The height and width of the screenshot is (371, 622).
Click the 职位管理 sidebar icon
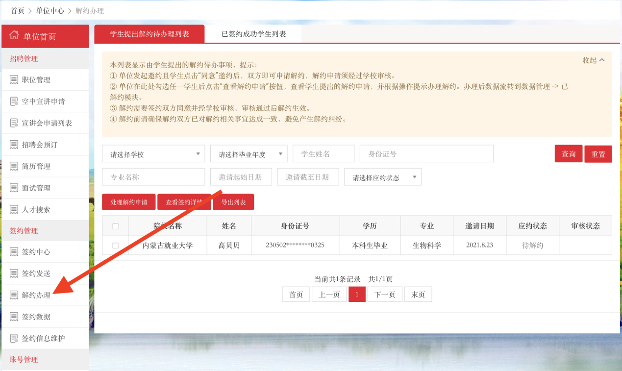[14, 80]
